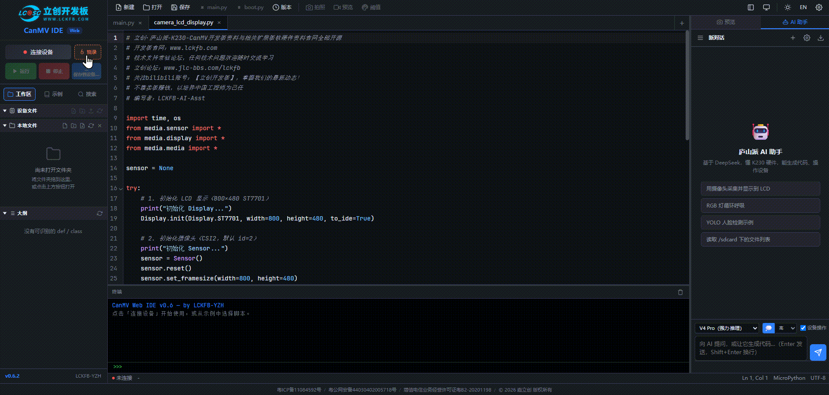Click suggestion 用摄像头采集并显示到 LCD
Viewport: 829px width, 395px height.
pyautogui.click(x=760, y=189)
